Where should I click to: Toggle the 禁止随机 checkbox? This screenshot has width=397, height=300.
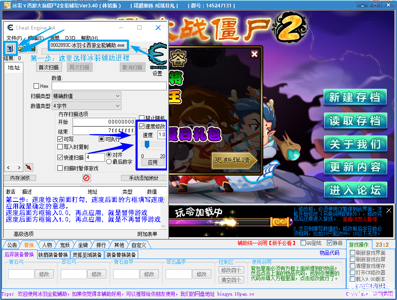142,117
